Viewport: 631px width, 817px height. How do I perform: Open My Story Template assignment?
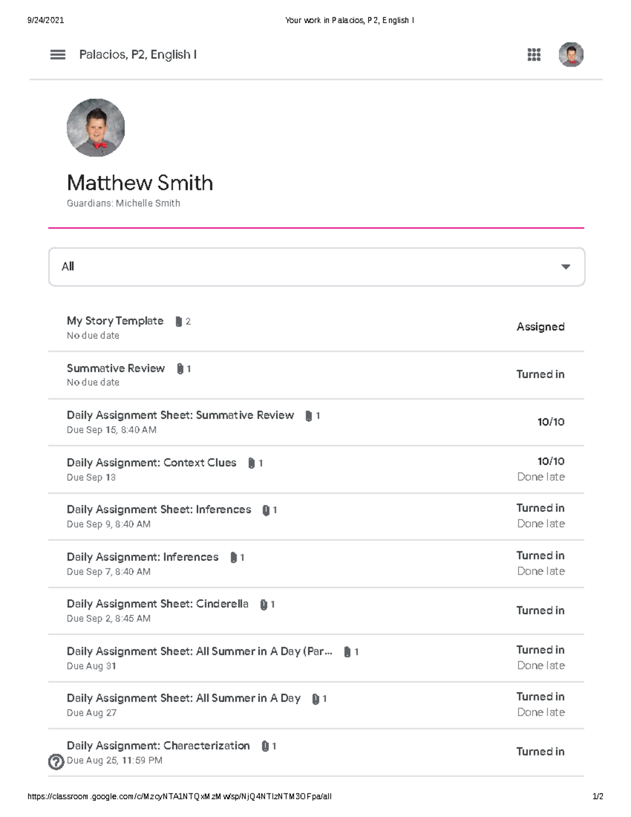coord(115,321)
